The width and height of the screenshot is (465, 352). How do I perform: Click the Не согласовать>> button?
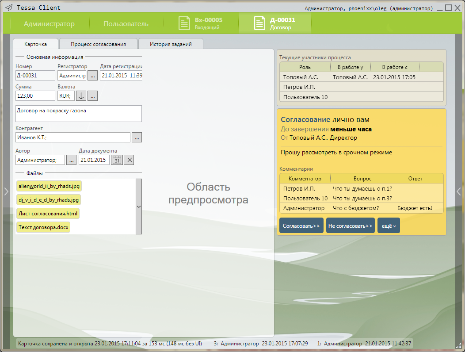[351, 226]
